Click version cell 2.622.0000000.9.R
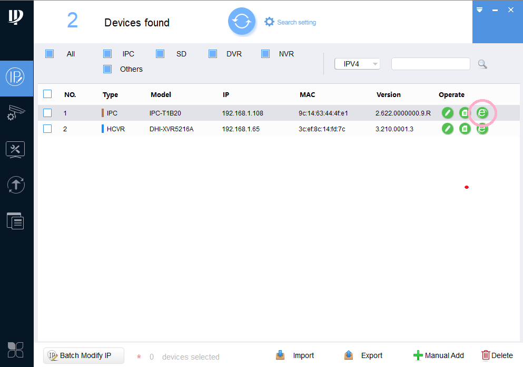Screen dimensions: 523x367 403,113
